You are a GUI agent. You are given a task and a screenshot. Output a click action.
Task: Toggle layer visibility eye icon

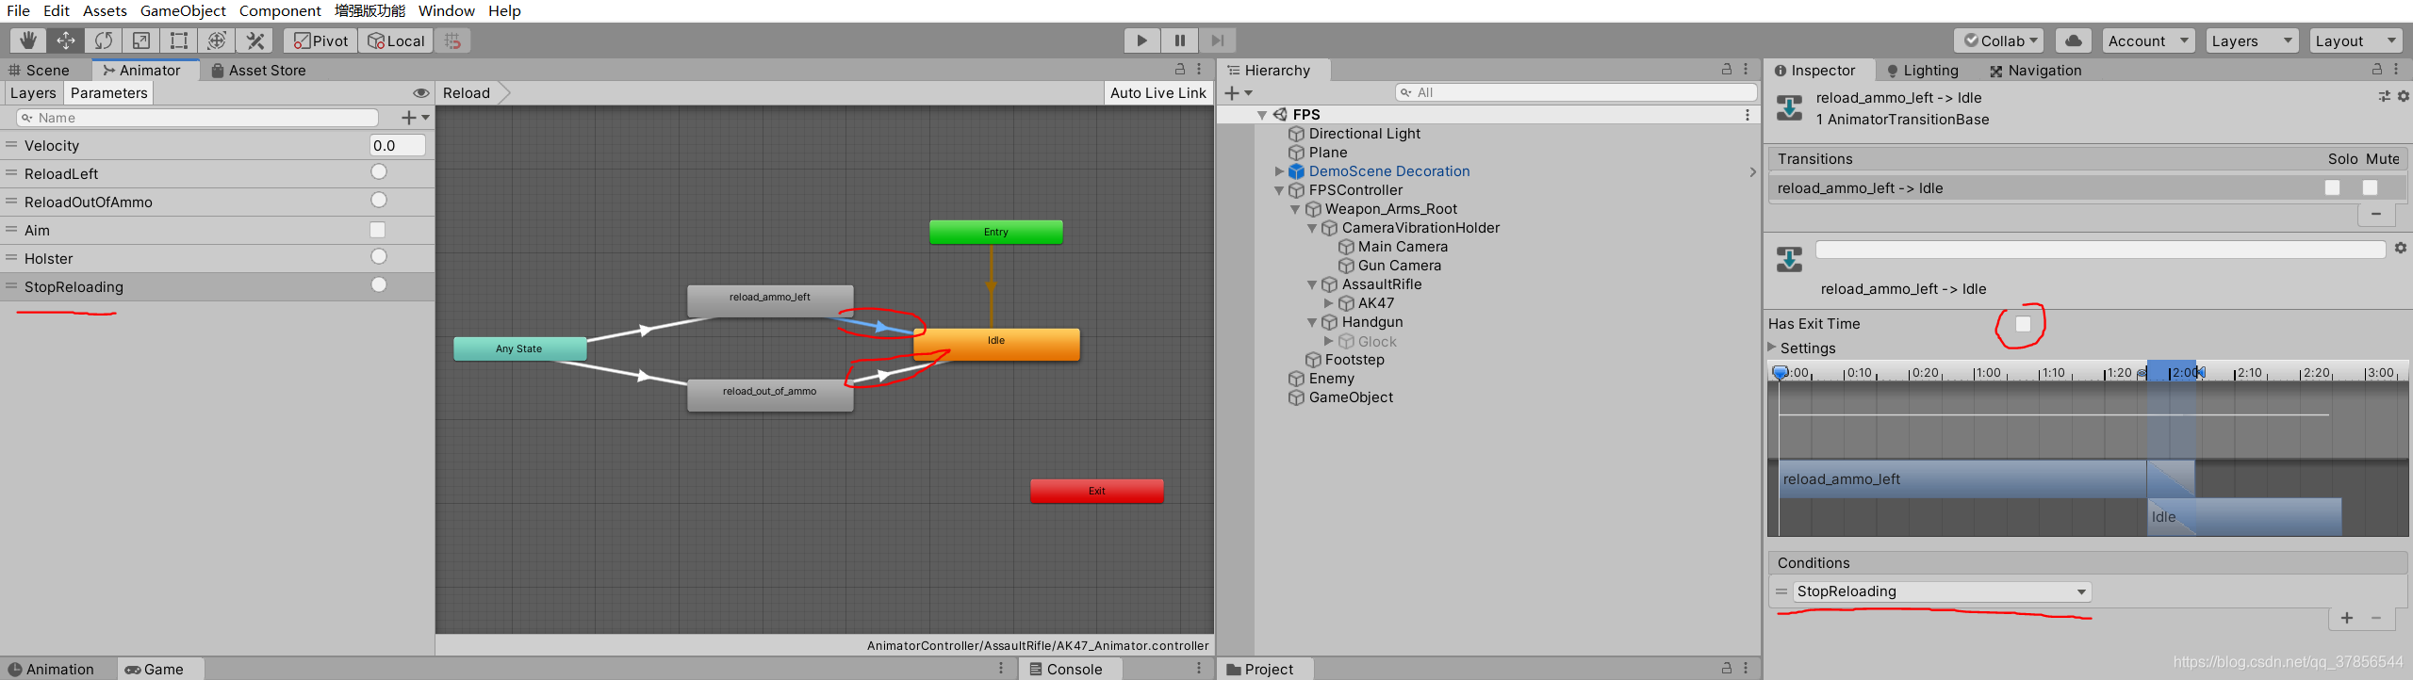coord(421,93)
